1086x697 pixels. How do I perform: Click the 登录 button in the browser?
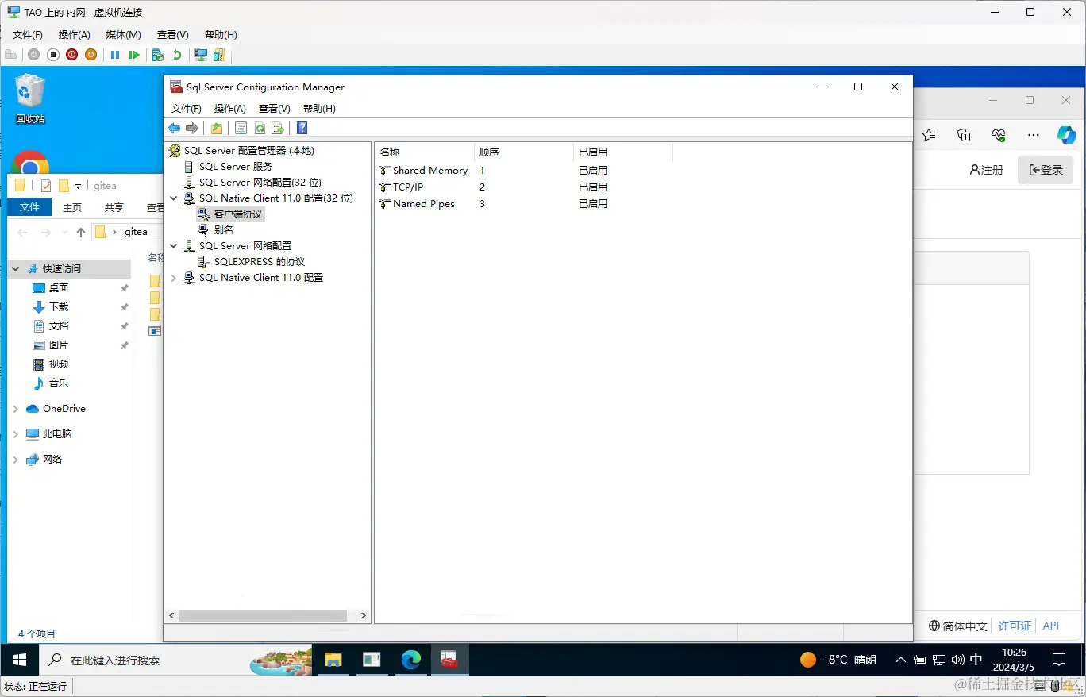[x=1046, y=170]
